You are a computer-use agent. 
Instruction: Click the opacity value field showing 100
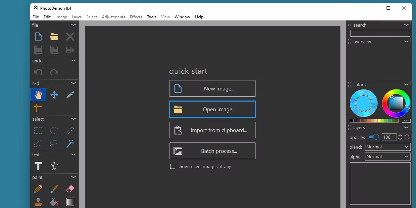[x=389, y=137]
